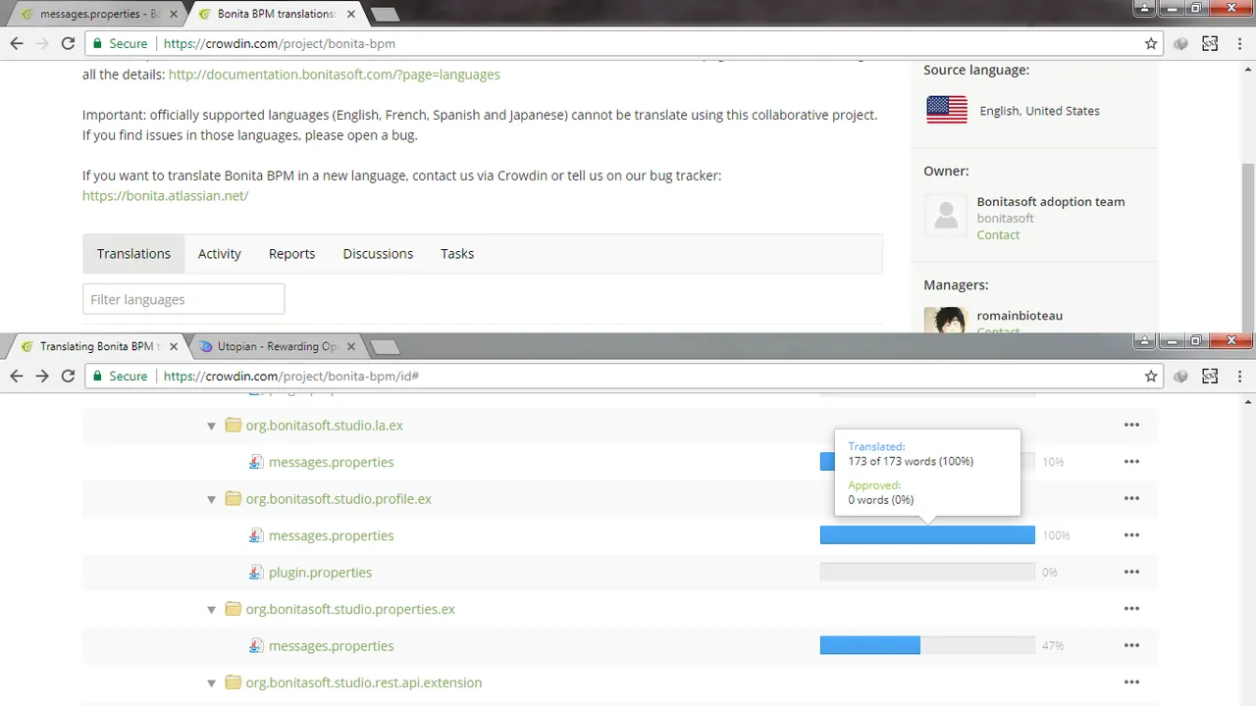Go back in the upper browser window

(x=16, y=43)
